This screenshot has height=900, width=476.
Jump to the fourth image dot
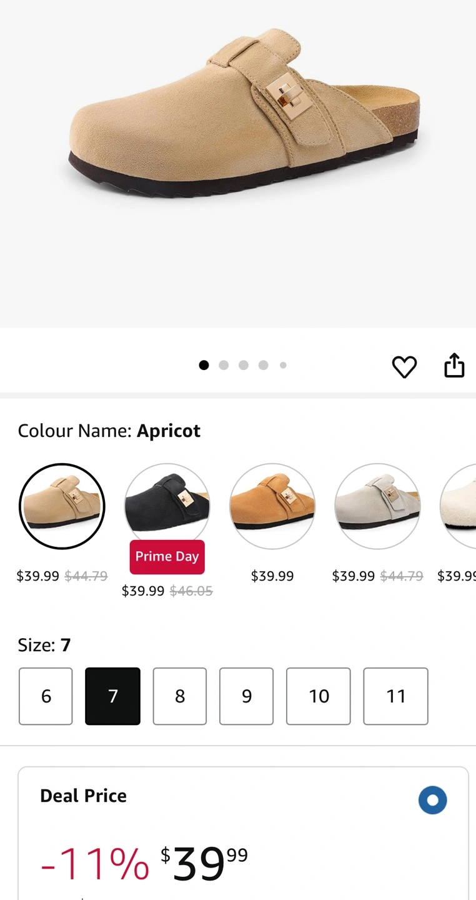pos(264,366)
